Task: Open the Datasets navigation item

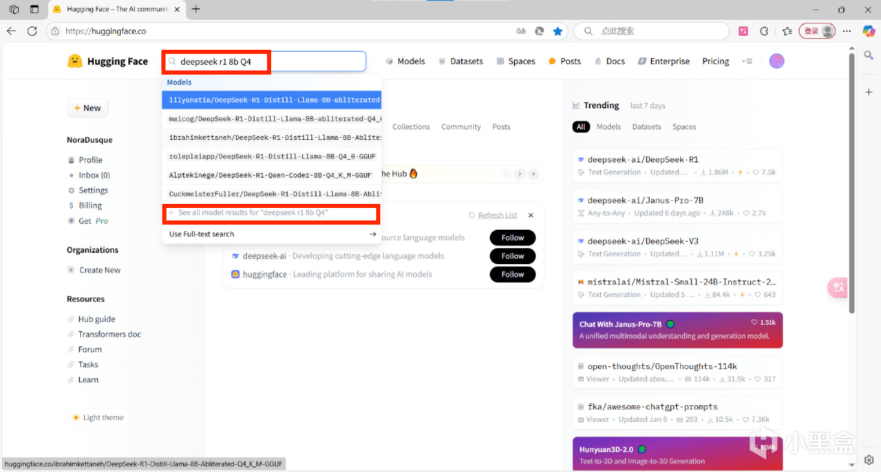Action: (x=461, y=61)
